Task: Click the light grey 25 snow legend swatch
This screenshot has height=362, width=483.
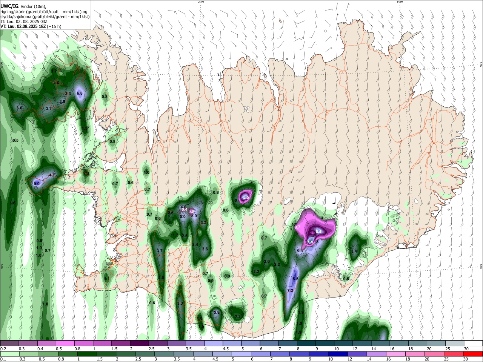Action: [x=455, y=343]
